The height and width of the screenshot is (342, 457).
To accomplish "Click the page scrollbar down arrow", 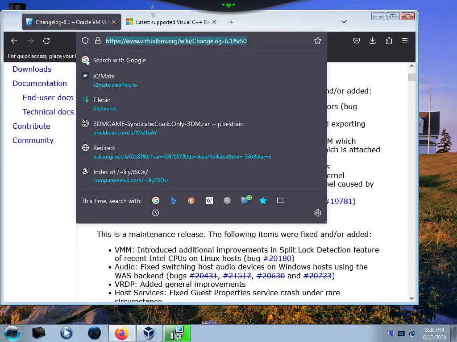I will (411, 298).
